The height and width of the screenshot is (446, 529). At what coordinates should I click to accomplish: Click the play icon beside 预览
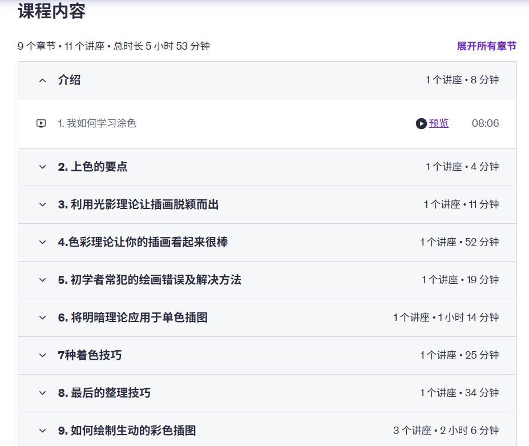tap(421, 123)
